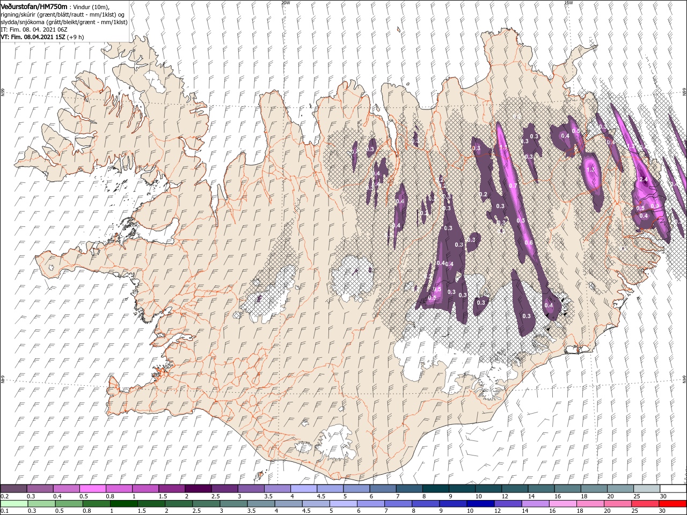This screenshot has width=687, height=515.
Task: Click the 'Veðurstofan/HM750m' title text
Action: pyautogui.click(x=34, y=6)
